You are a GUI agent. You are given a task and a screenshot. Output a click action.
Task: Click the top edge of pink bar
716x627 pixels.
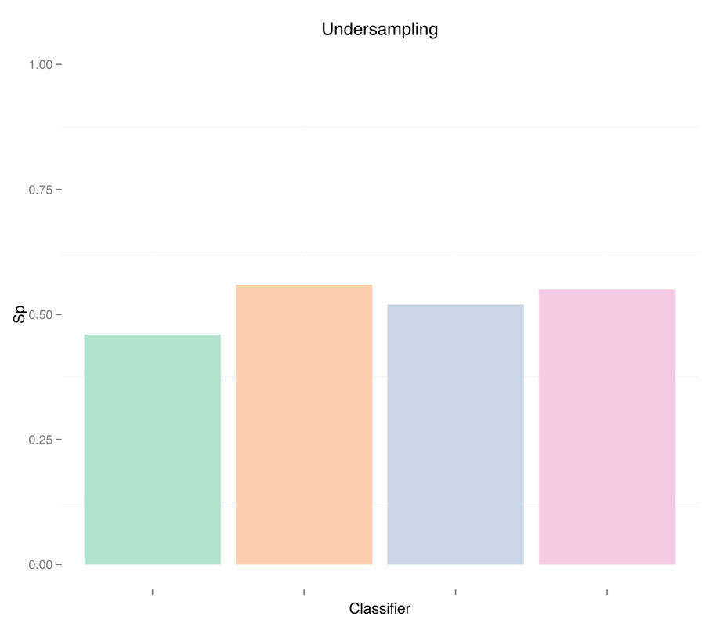tap(607, 290)
